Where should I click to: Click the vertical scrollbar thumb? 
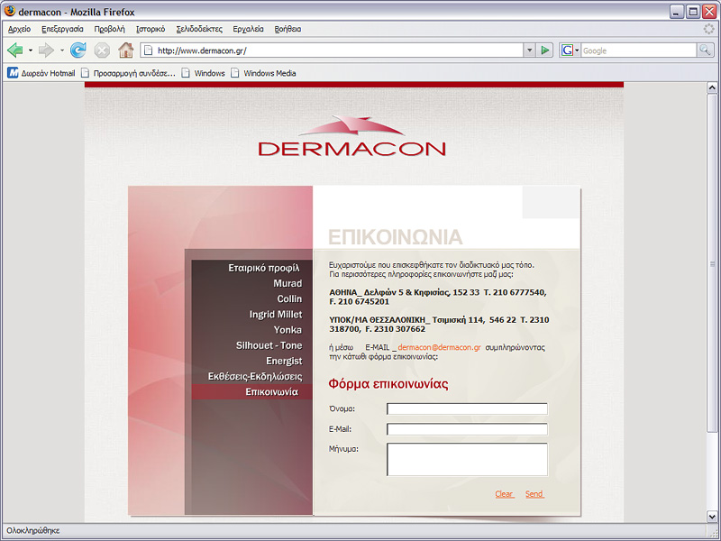[712, 262]
